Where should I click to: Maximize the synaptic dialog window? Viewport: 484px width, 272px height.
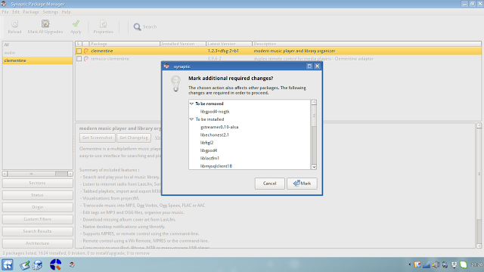tap(309, 66)
